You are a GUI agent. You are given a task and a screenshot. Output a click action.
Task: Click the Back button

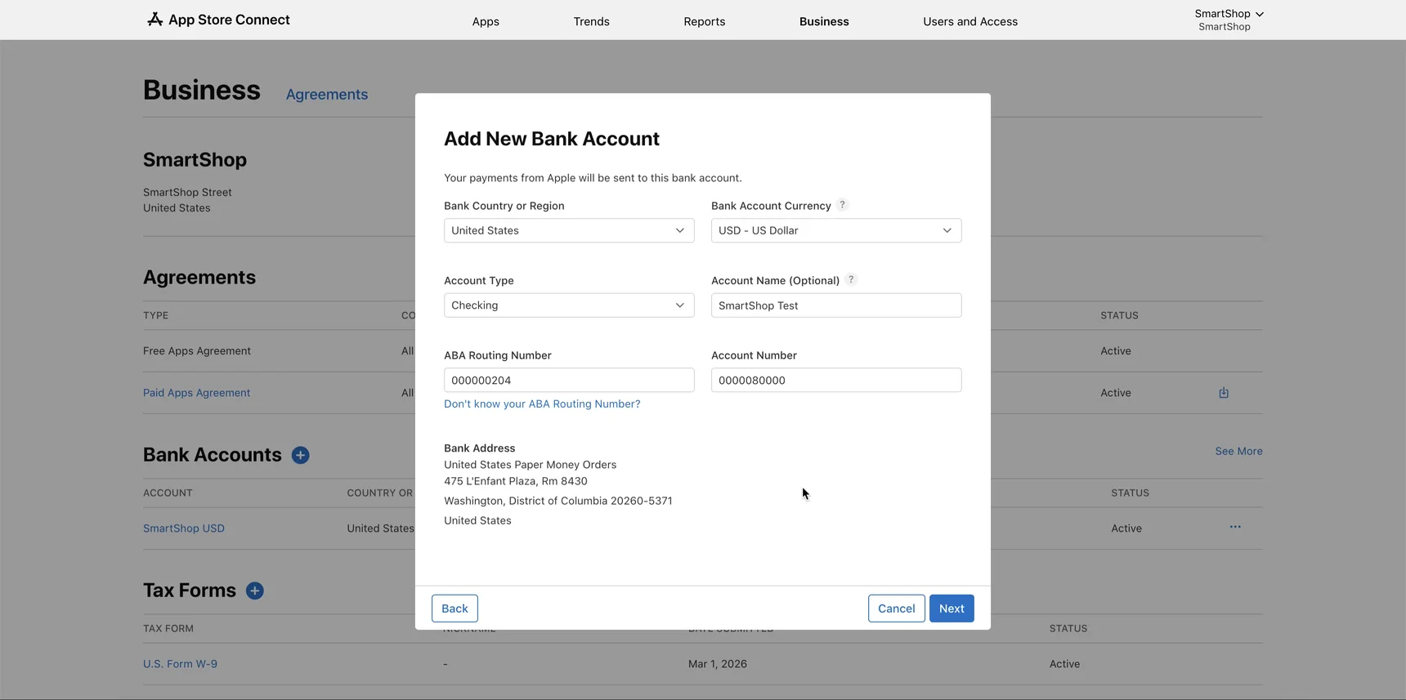tap(454, 609)
